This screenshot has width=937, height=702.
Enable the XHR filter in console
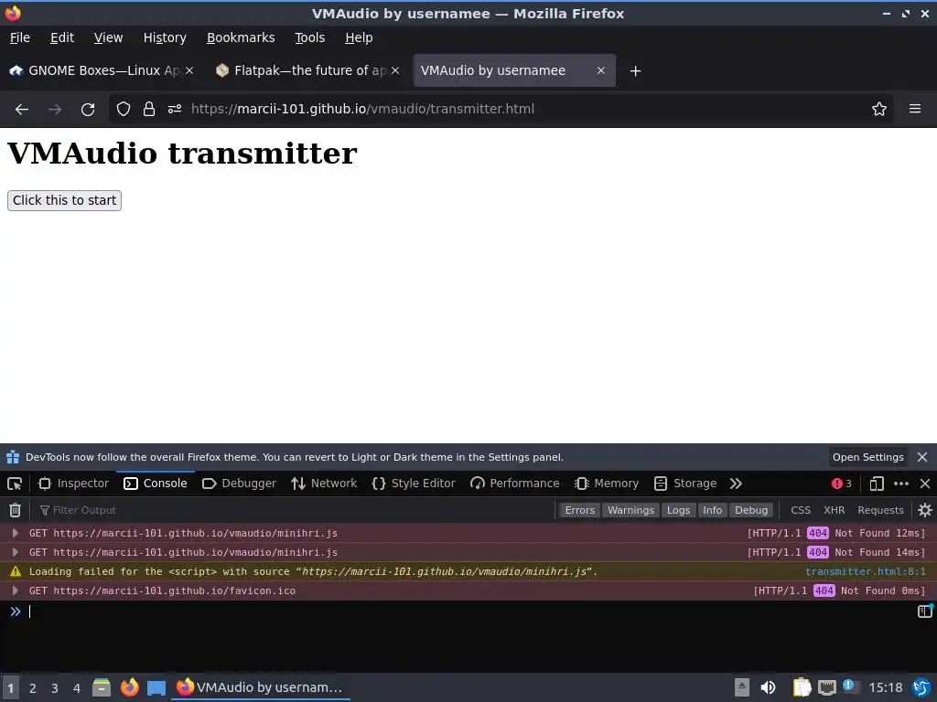pyautogui.click(x=835, y=510)
